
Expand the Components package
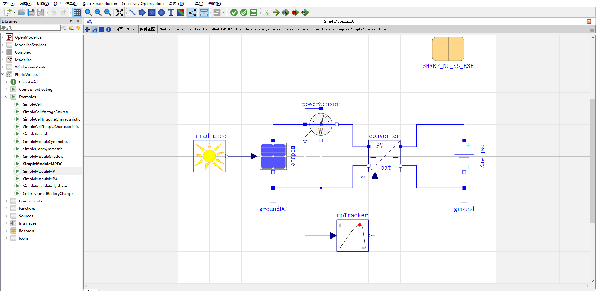tap(7, 201)
